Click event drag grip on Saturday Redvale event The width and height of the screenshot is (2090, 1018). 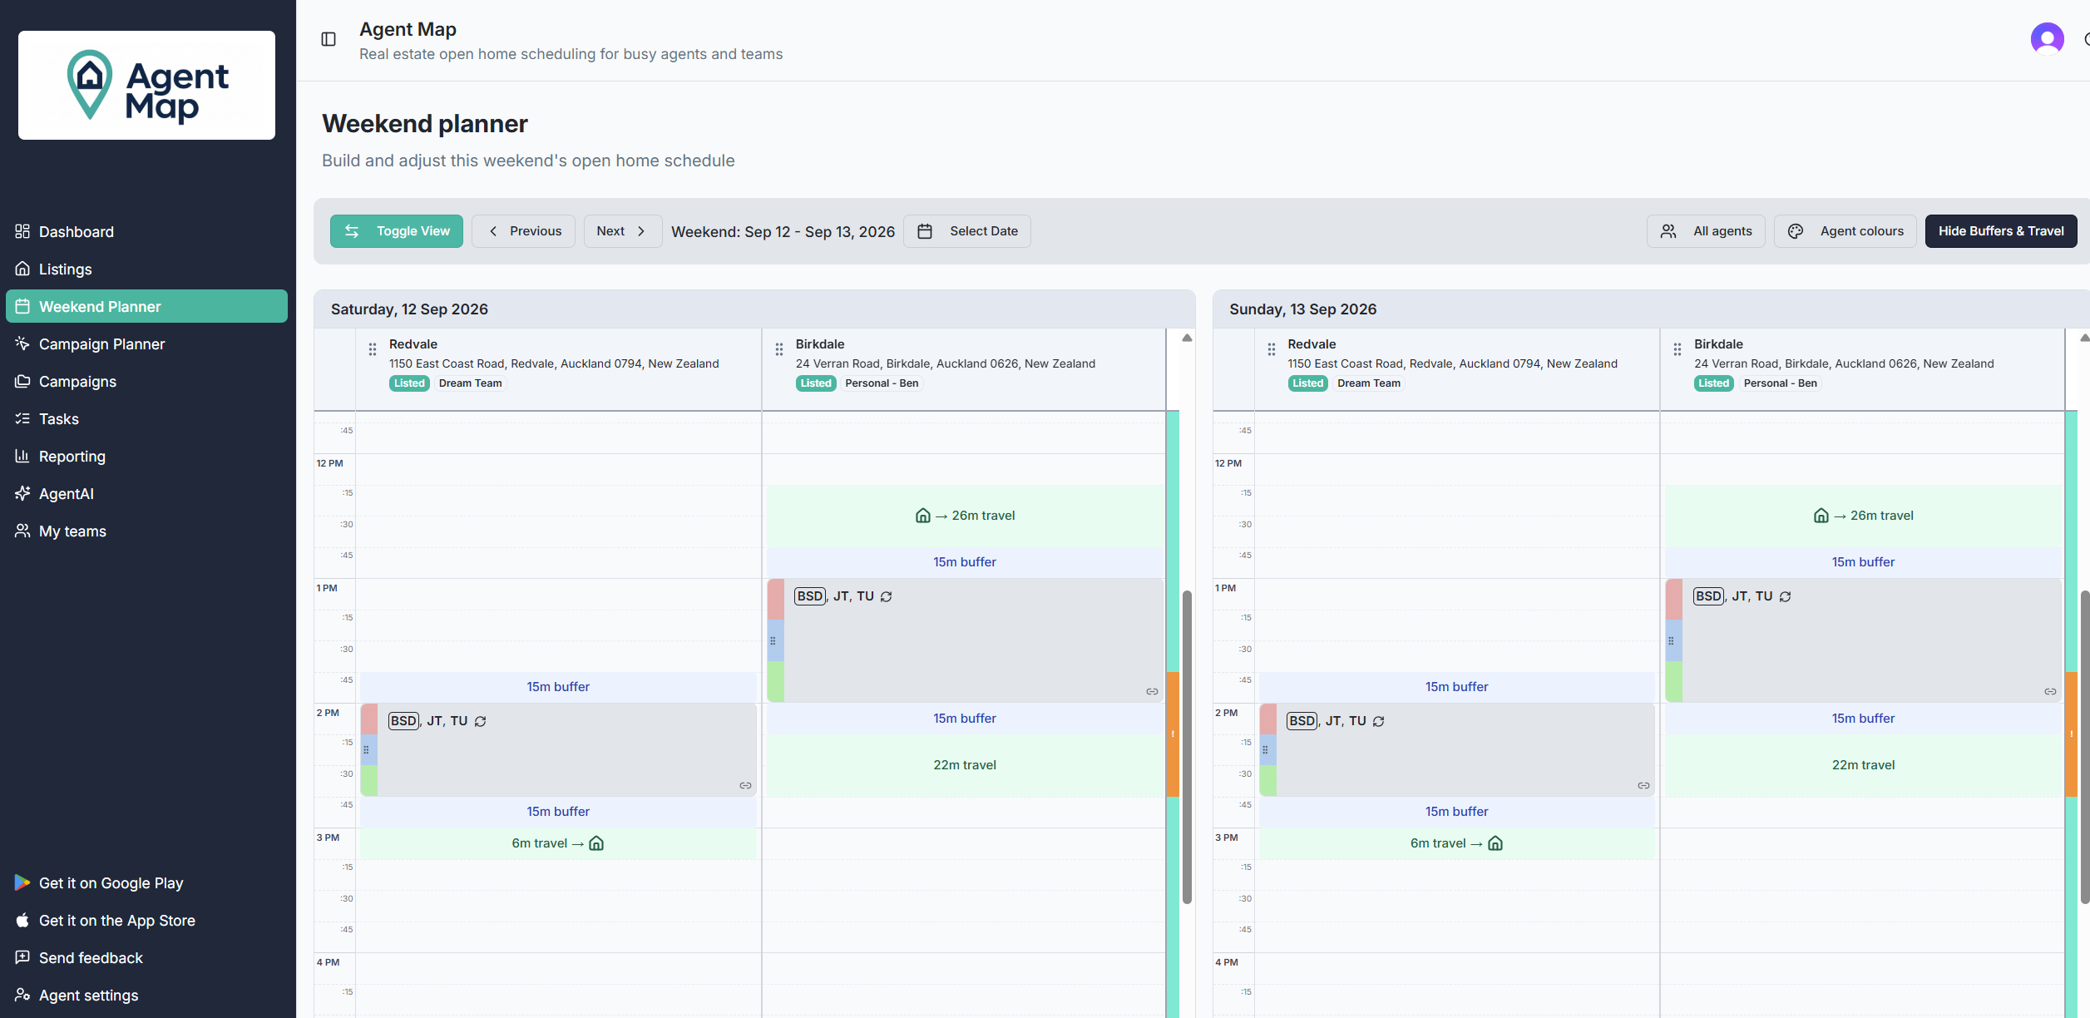point(366,750)
